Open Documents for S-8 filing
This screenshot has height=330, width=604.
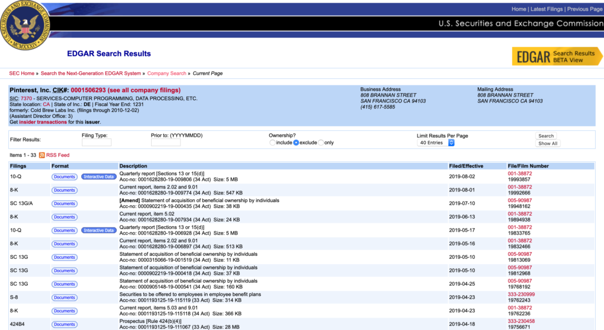(64, 298)
